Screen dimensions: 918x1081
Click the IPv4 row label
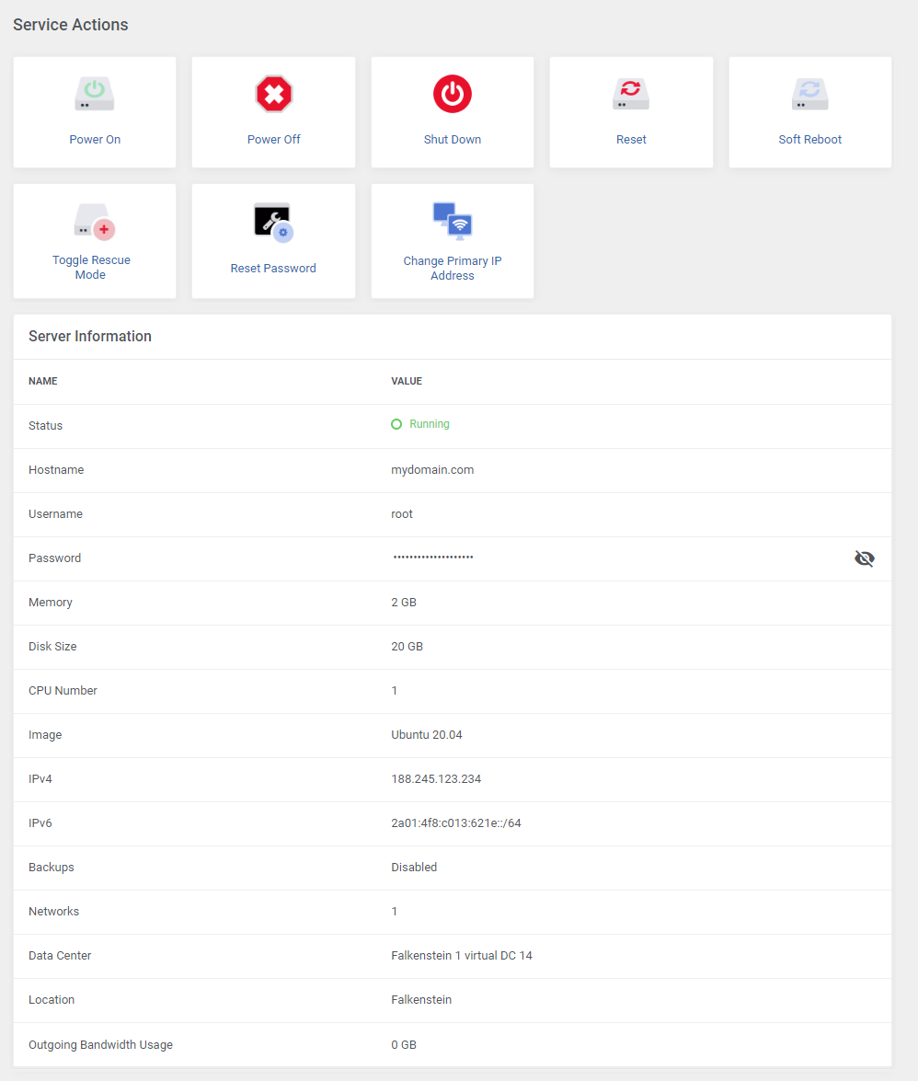point(40,778)
